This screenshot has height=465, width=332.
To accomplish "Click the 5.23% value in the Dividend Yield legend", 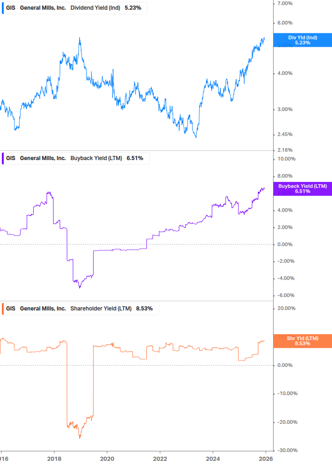I will (x=133, y=8).
